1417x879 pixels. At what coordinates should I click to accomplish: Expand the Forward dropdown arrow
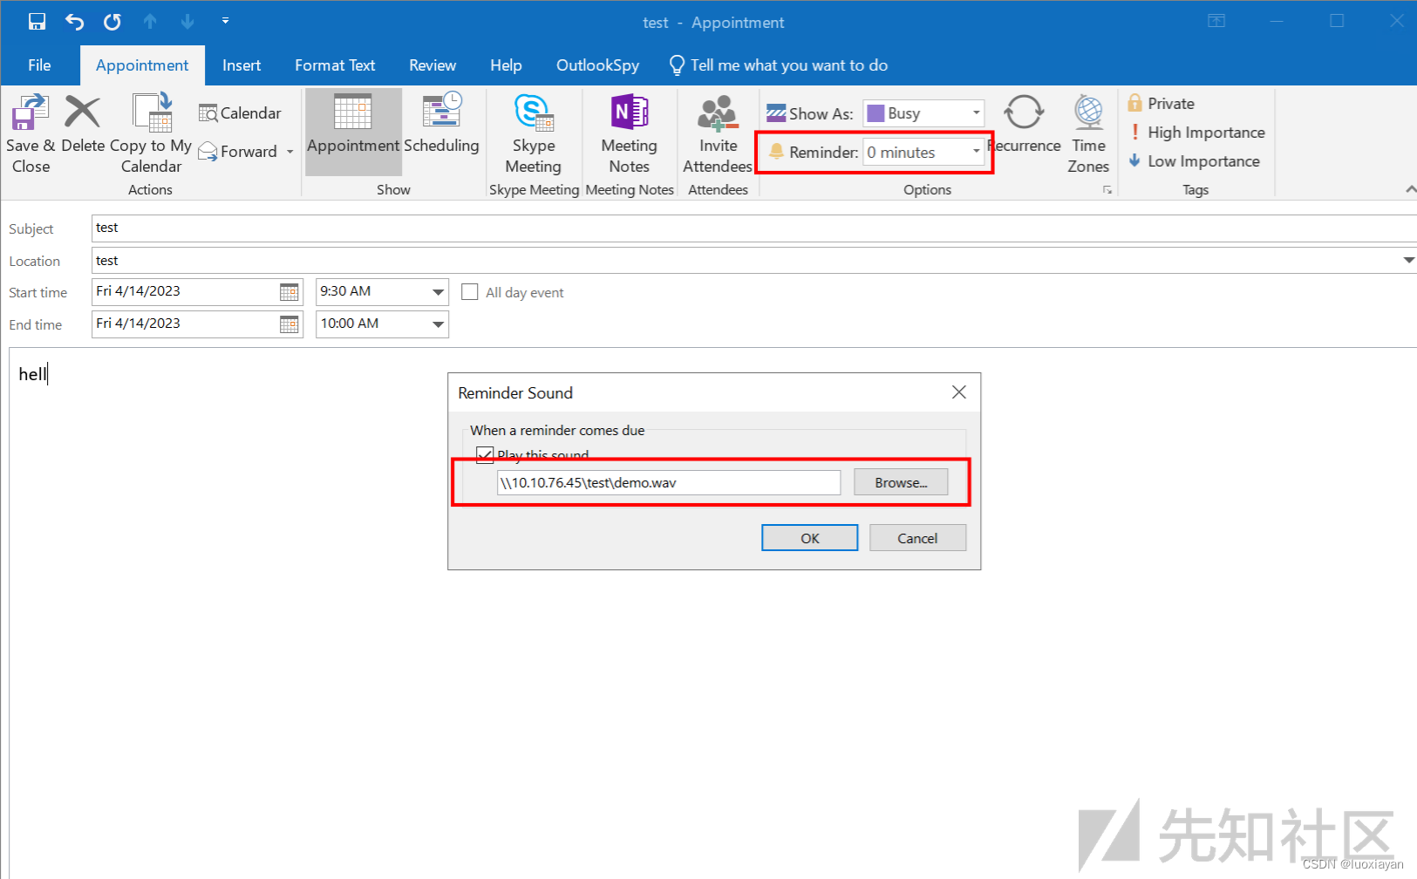290,152
